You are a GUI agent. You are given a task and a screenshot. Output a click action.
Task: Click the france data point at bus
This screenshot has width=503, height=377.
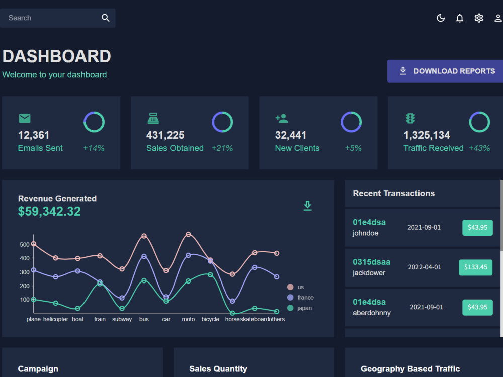point(144,256)
